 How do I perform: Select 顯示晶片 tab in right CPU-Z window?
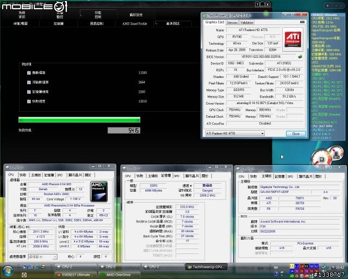coord(306,177)
